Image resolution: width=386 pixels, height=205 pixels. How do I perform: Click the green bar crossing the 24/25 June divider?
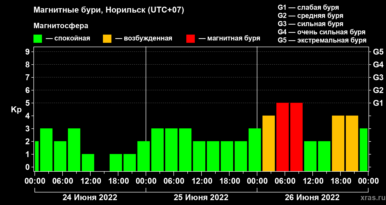144,156
